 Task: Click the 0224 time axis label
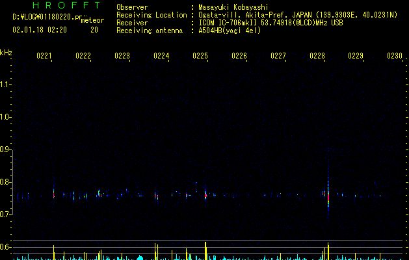tap(161, 56)
